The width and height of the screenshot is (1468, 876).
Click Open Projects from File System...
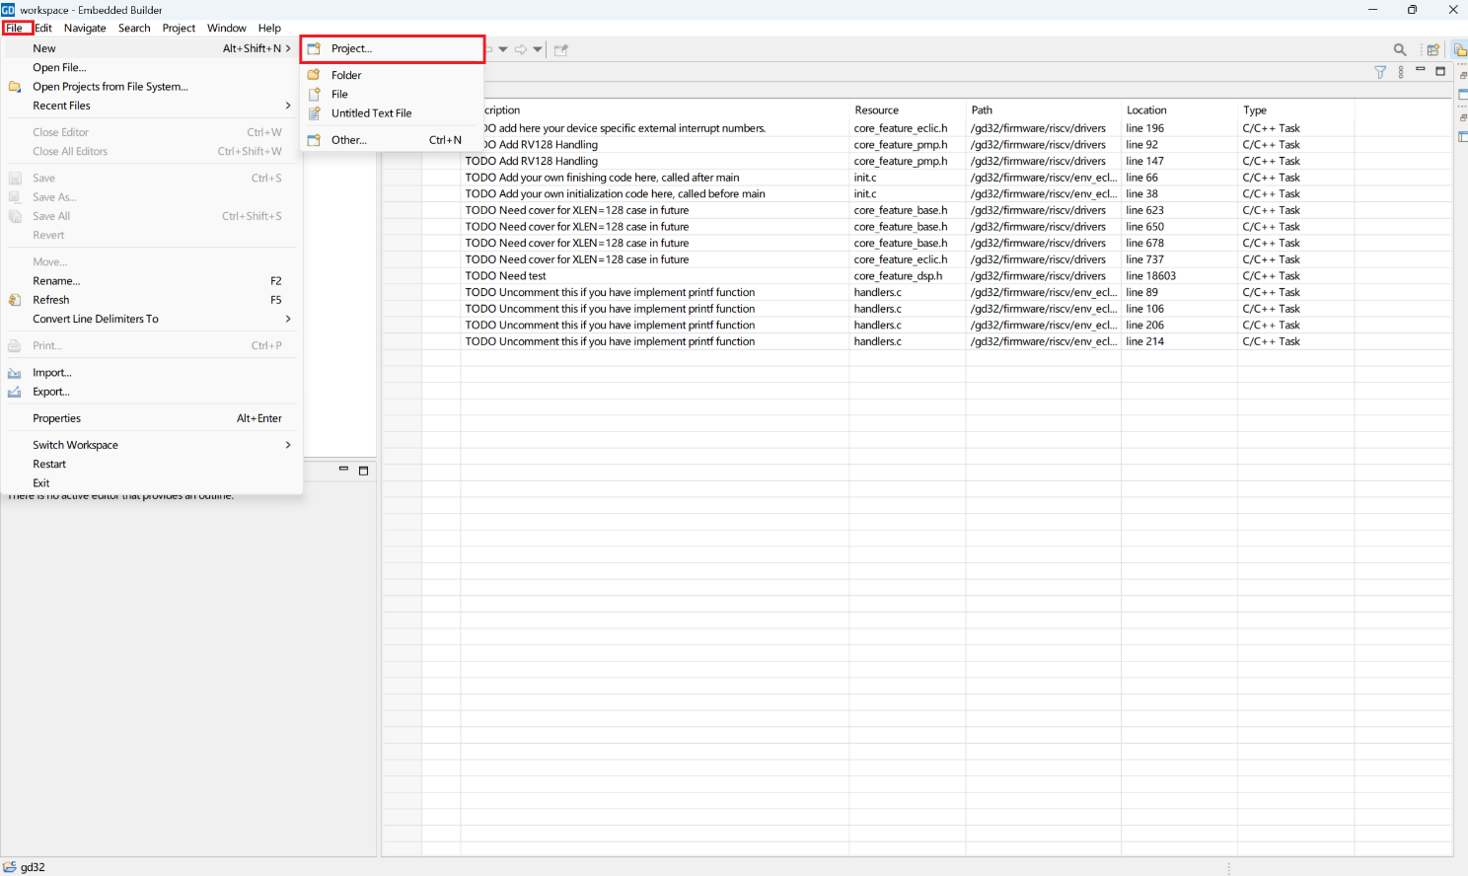click(110, 87)
